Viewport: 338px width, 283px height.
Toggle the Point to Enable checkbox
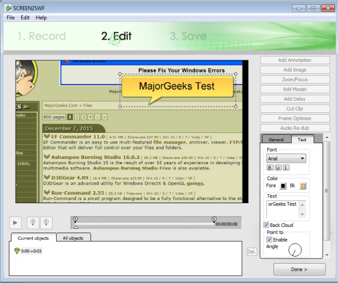click(269, 239)
